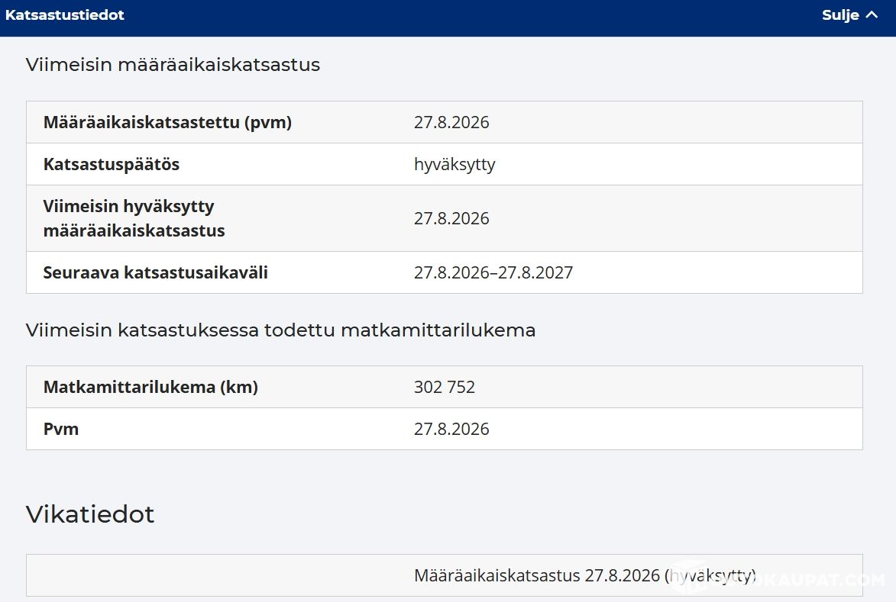Select the Katsastuspäätös row label

click(x=112, y=164)
